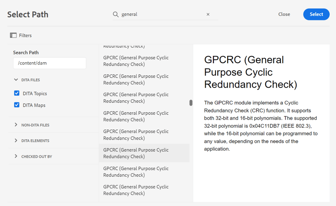The image size is (336, 206).
Task: Click the Close button
Action: coord(284,14)
